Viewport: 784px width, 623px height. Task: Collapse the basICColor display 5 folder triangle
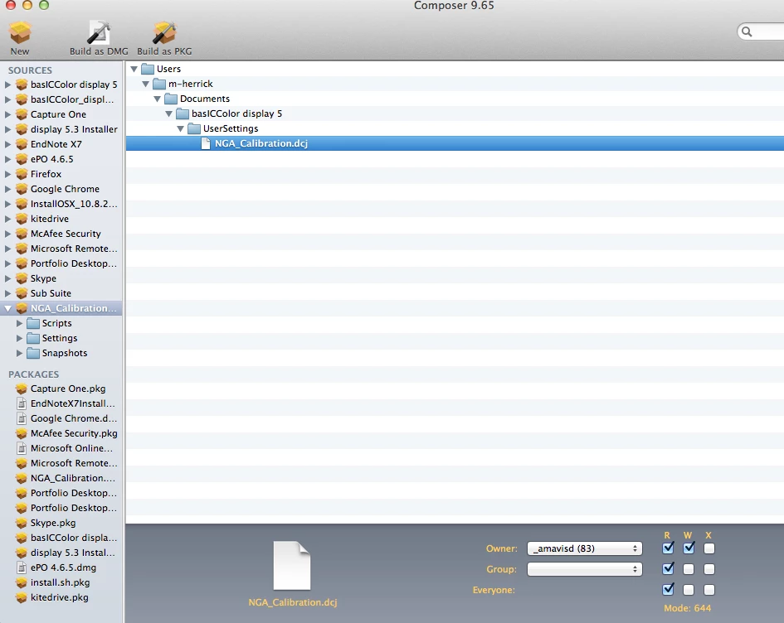point(169,113)
